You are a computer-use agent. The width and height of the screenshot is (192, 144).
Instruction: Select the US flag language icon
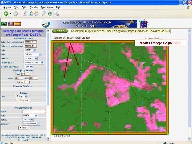pyautogui.click(x=11, y=24)
